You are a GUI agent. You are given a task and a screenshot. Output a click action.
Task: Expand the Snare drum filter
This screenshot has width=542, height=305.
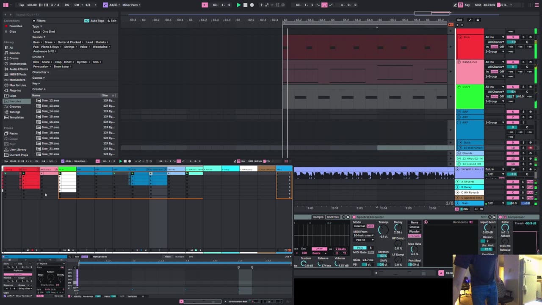coord(46,62)
